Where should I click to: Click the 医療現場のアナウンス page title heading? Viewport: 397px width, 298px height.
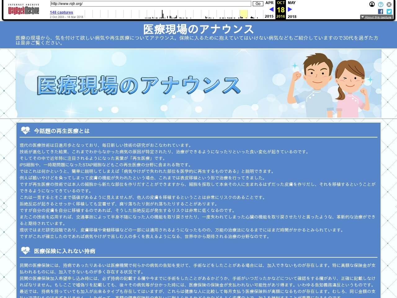(198, 29)
